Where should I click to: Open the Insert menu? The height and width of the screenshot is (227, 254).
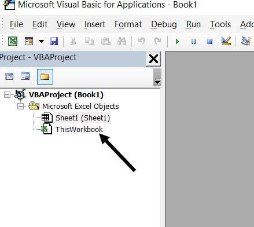click(95, 24)
